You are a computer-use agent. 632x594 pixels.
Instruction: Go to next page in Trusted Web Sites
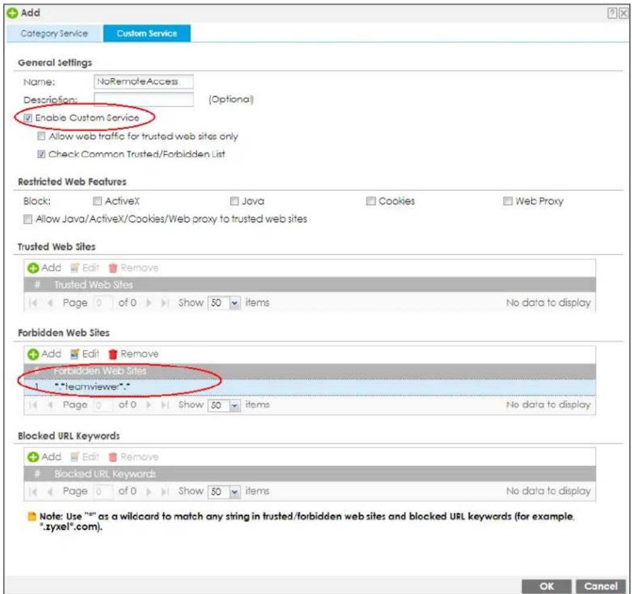click(x=149, y=303)
